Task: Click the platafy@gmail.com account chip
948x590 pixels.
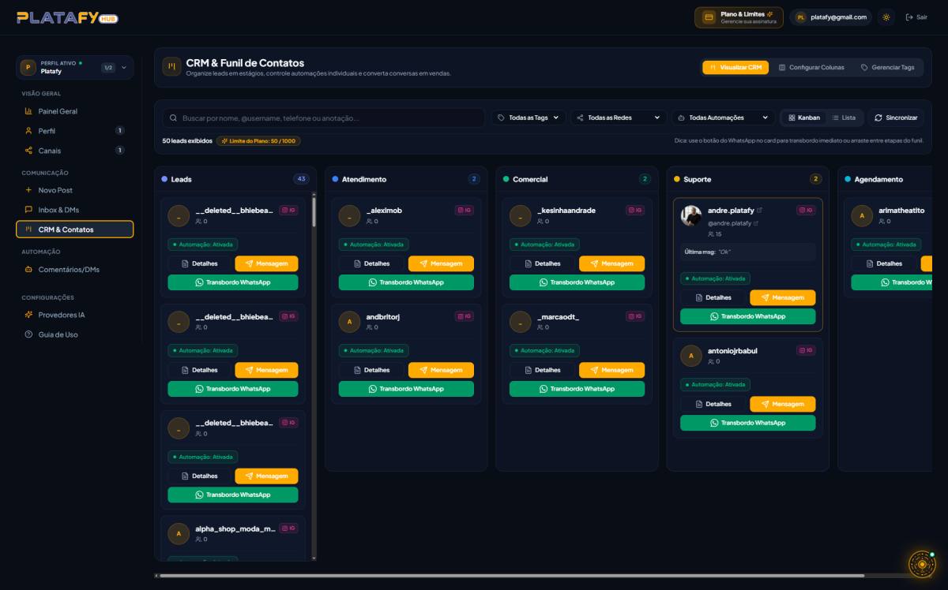Action: click(830, 17)
